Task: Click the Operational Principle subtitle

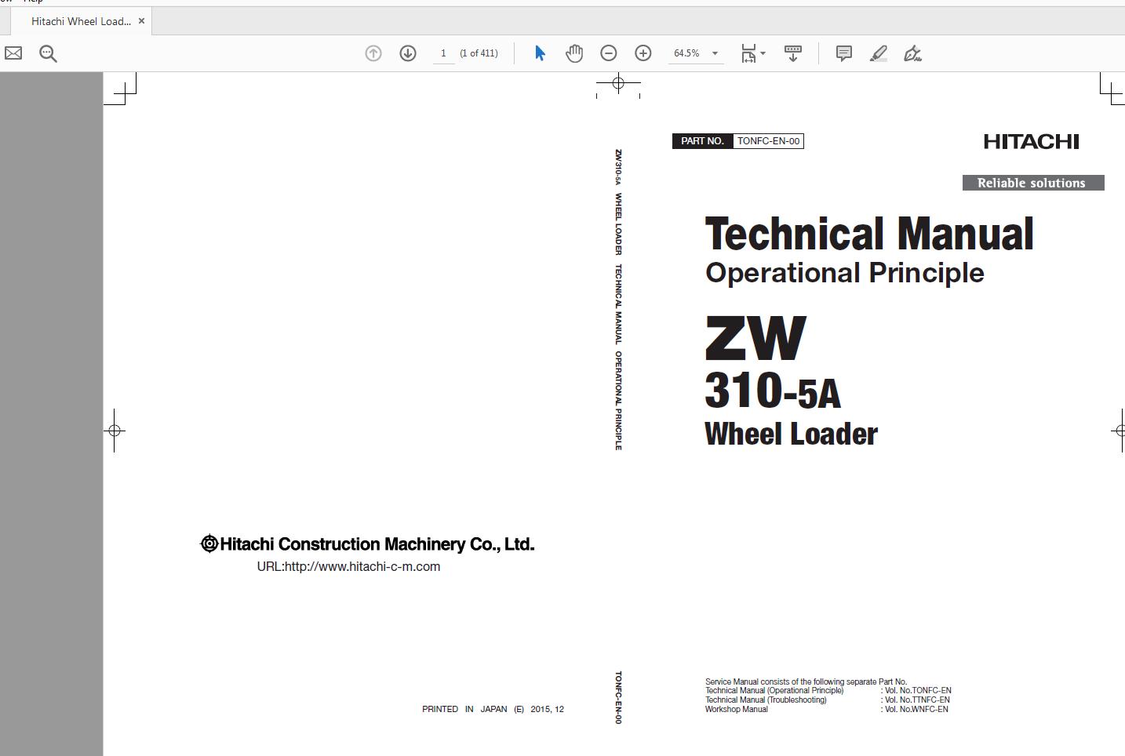Action: 845,273
